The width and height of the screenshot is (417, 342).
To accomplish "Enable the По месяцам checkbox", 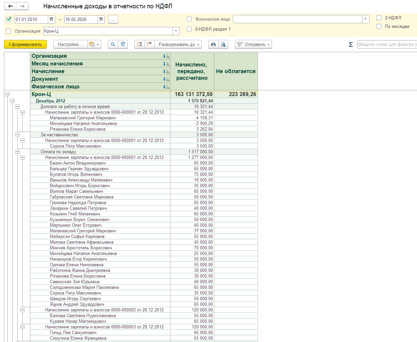I will point(379,26).
